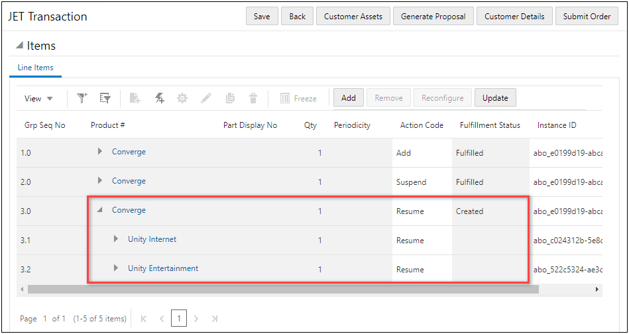Click the Generate Proposal button
The width and height of the screenshot is (629, 334).
tap(433, 17)
